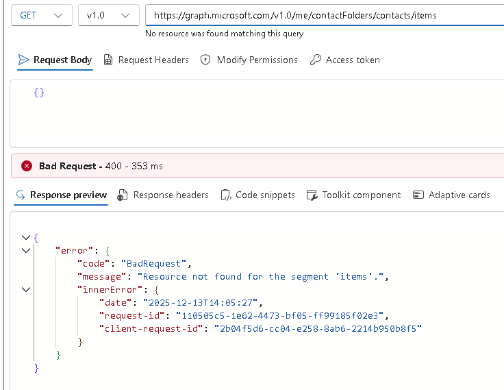504x390 pixels.
Task: Open the Adaptive cards tab
Action: tap(451, 195)
